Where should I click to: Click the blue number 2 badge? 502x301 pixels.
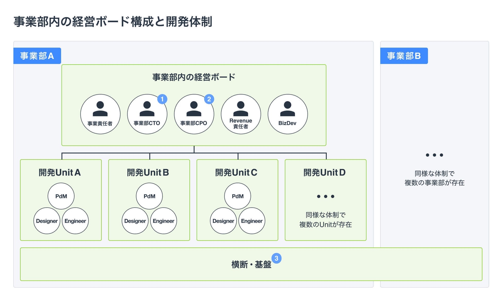click(209, 99)
